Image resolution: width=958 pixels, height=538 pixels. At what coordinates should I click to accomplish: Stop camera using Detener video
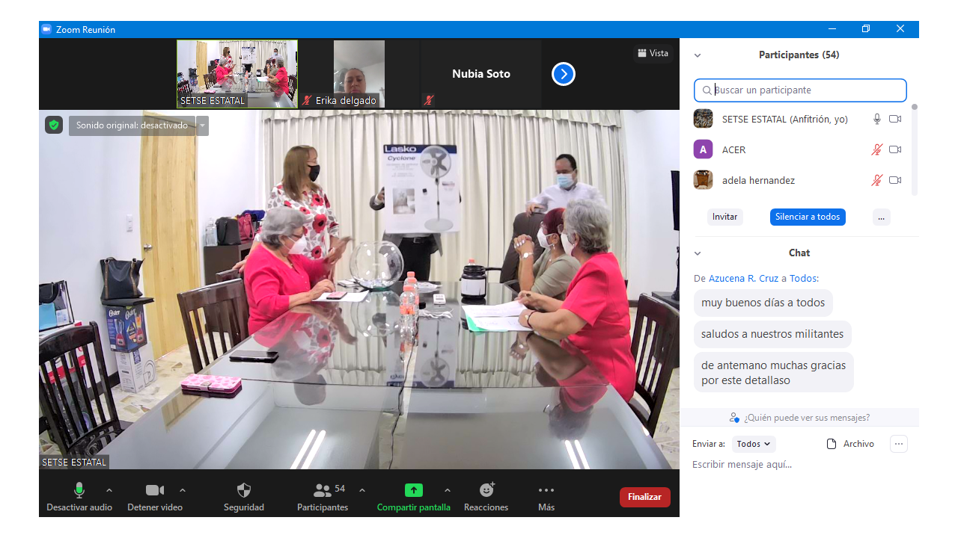(x=155, y=496)
